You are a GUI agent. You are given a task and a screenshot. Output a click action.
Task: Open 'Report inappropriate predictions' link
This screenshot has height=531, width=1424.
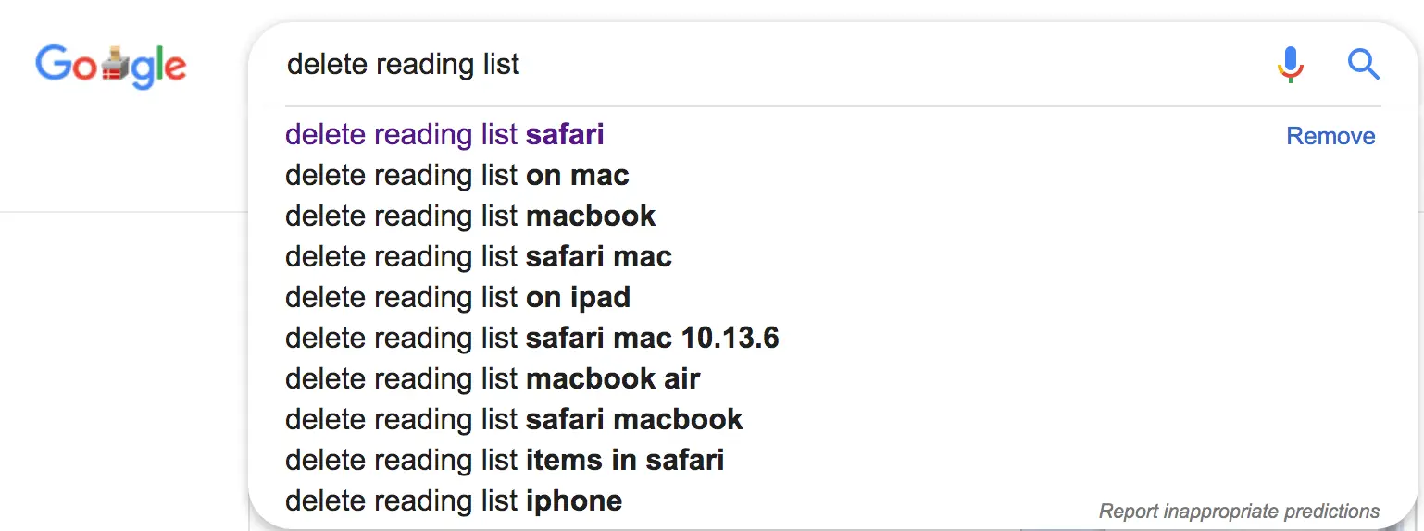[x=1239, y=511]
